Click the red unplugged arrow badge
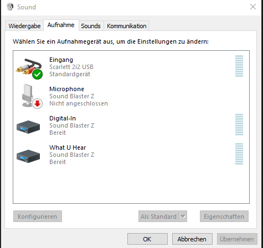The width and height of the screenshot is (263, 248). [38, 104]
